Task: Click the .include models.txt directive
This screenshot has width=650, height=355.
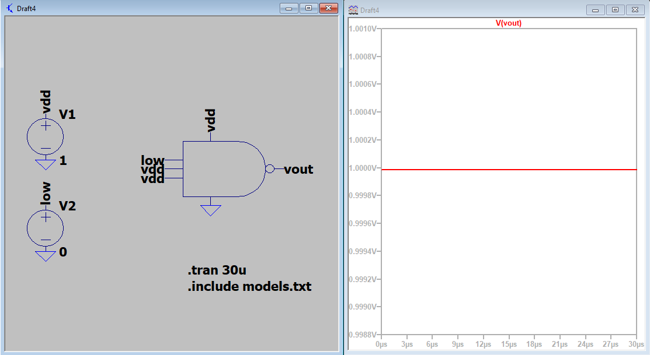Action: pos(249,286)
